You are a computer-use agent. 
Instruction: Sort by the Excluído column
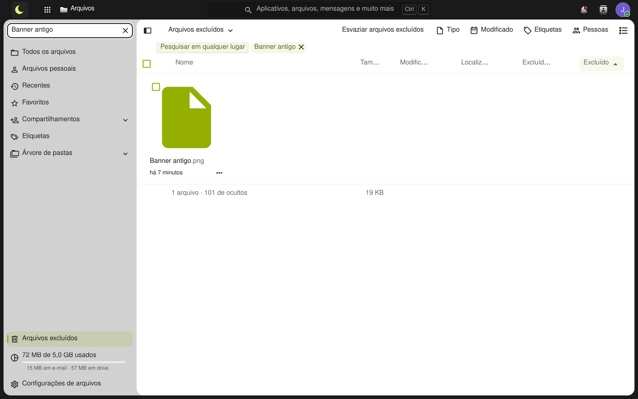[x=601, y=63]
